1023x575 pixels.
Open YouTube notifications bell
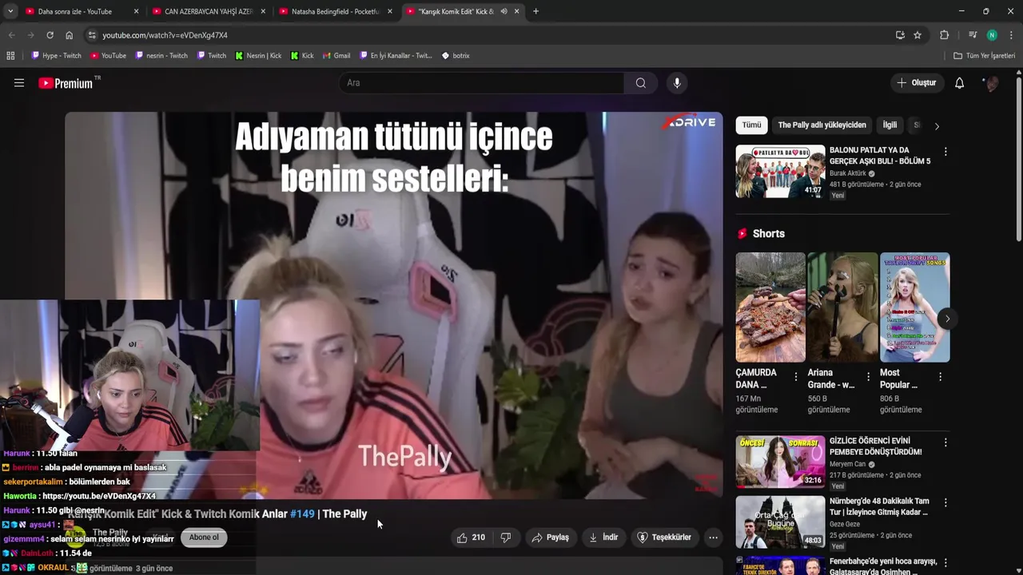pos(960,83)
